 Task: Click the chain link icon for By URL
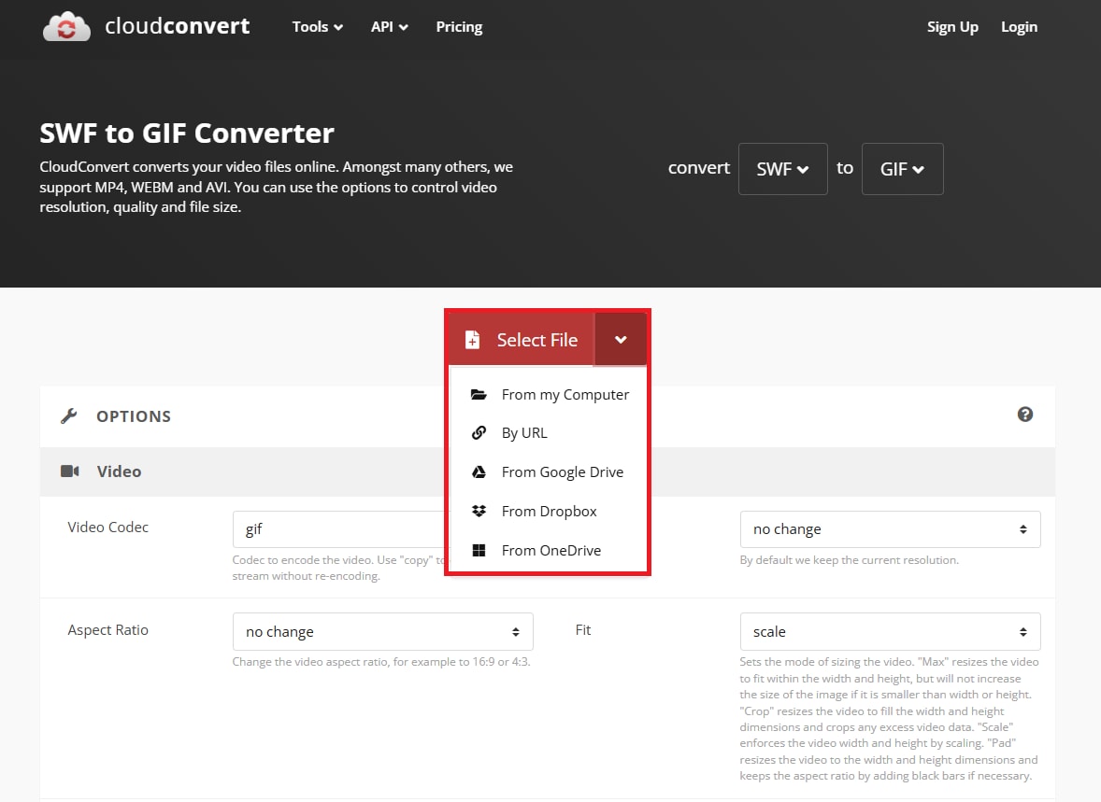coord(479,433)
